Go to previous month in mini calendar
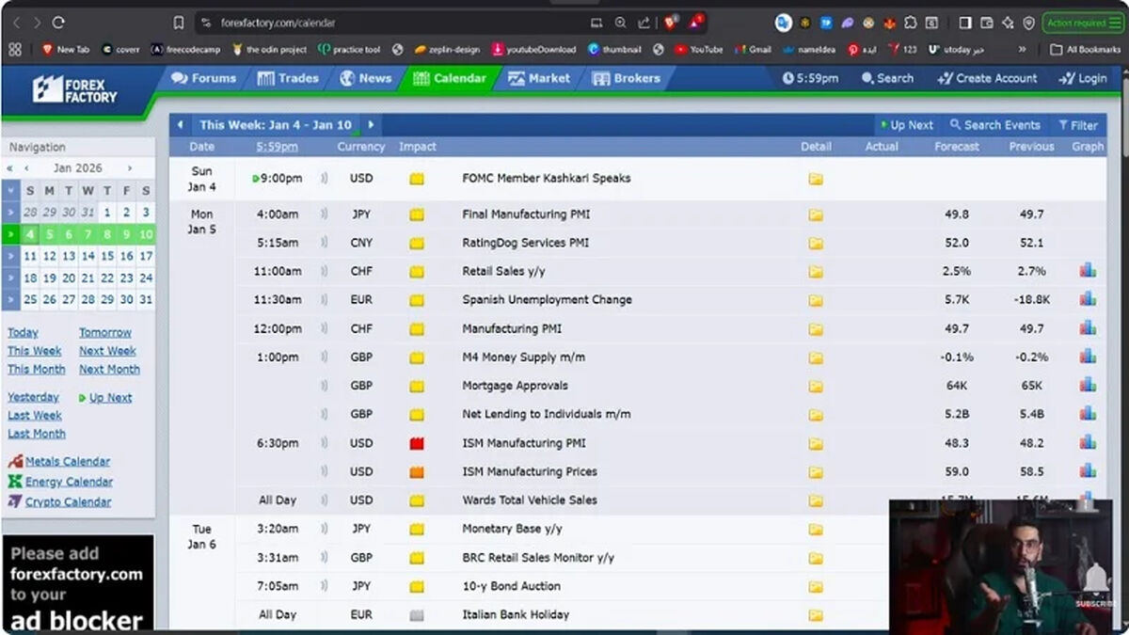 (27, 168)
